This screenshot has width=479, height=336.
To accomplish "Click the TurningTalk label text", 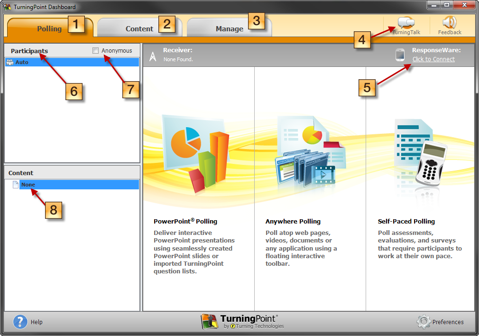I will (x=406, y=32).
